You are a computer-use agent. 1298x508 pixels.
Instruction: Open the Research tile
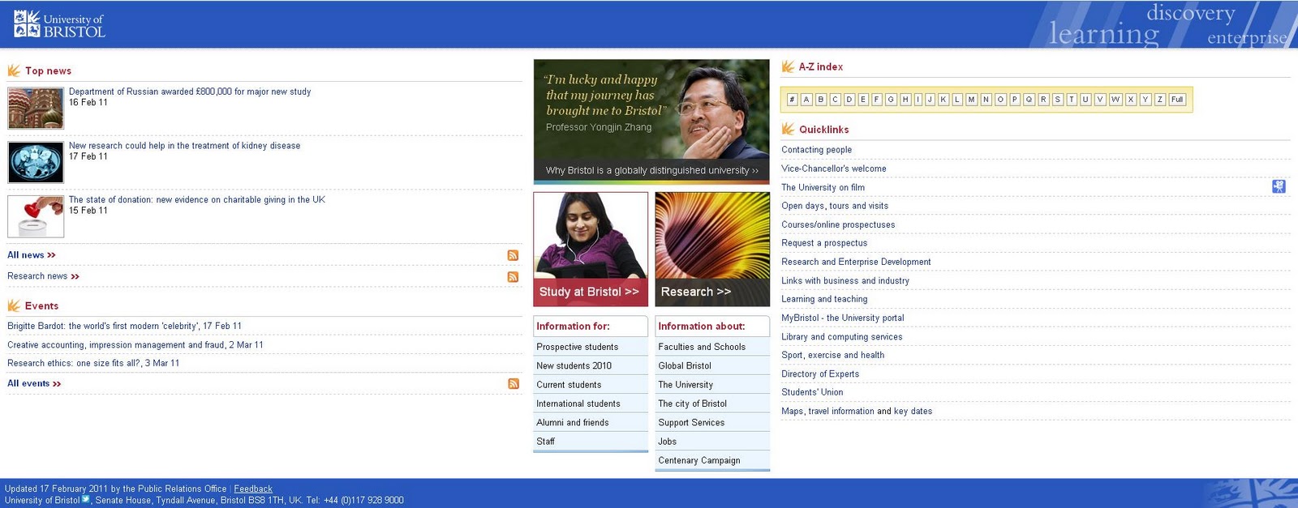[712, 250]
